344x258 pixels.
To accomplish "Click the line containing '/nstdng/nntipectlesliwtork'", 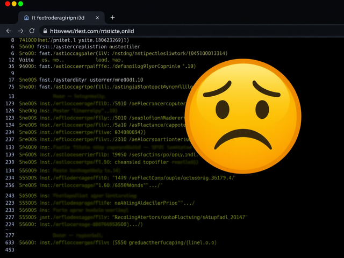I will coord(123,53).
